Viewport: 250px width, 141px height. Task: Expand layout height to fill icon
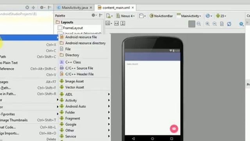pyautogui.click(x=123, y=23)
